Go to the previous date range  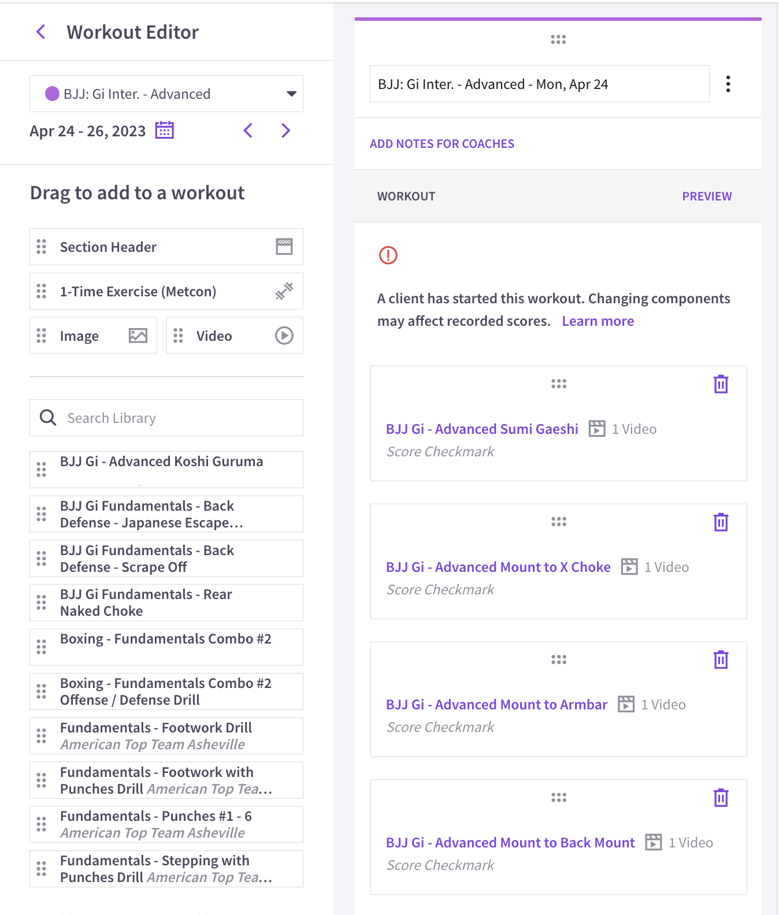(248, 131)
